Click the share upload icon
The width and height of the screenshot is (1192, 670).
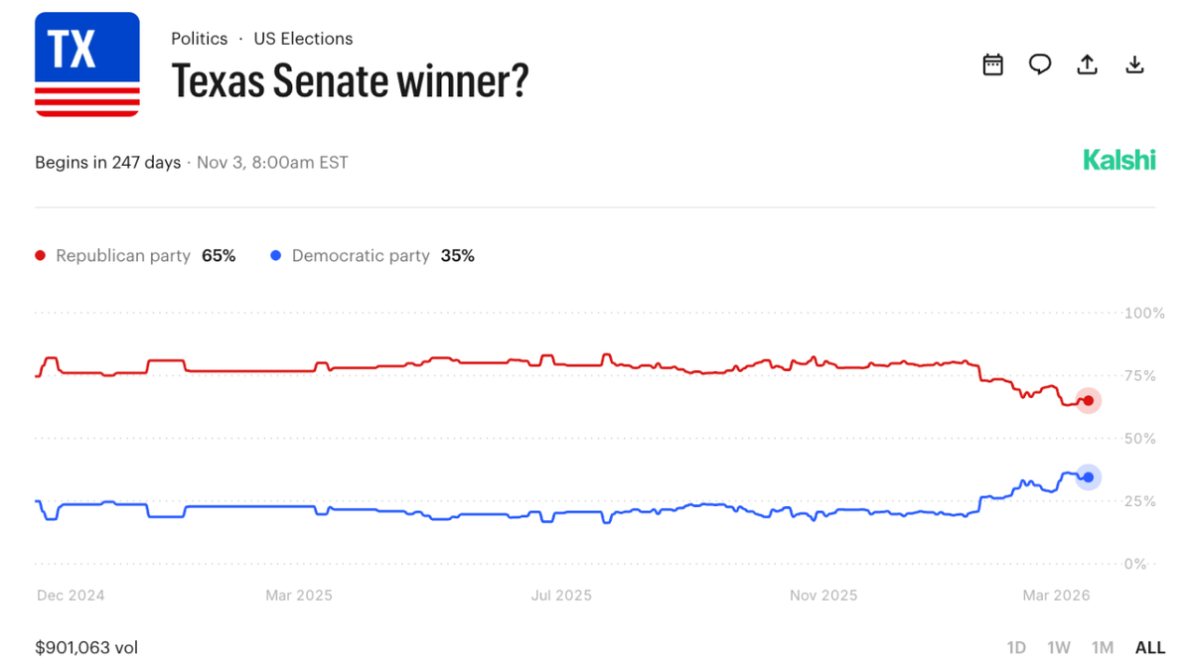point(1087,64)
